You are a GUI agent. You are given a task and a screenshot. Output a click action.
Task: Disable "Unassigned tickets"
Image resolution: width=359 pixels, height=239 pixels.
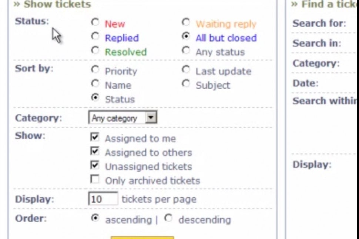[x=95, y=166]
